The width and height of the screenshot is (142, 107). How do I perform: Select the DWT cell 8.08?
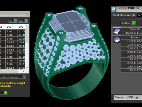[x=11, y=35]
